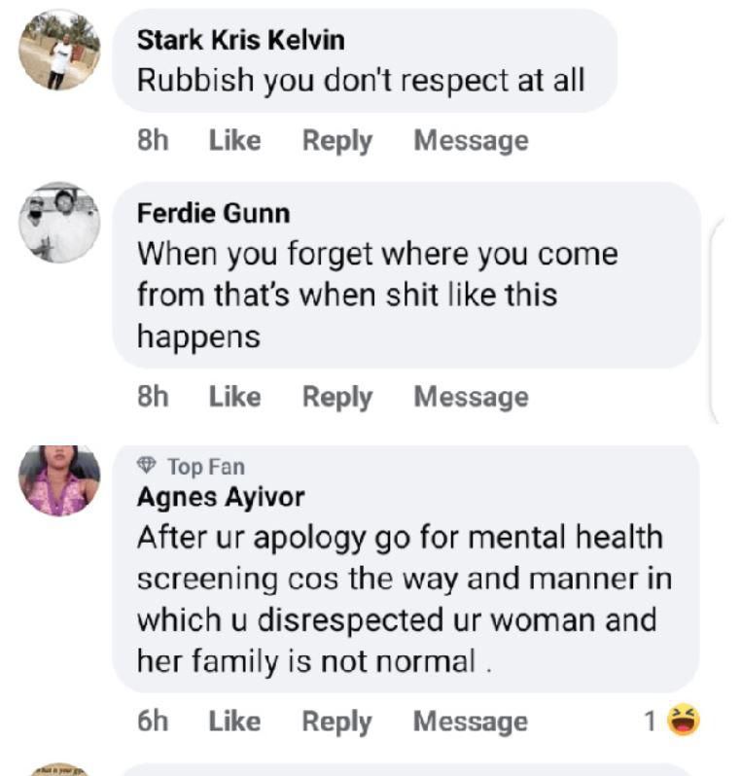Open Ferdie Gunn's profile picture
Screen dimensions: 741x776
(59, 222)
